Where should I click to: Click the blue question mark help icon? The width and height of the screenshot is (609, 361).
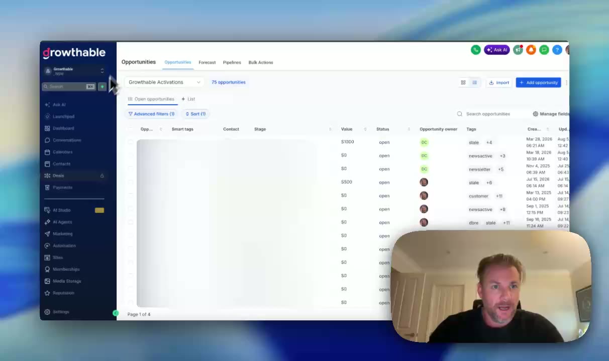coord(557,50)
